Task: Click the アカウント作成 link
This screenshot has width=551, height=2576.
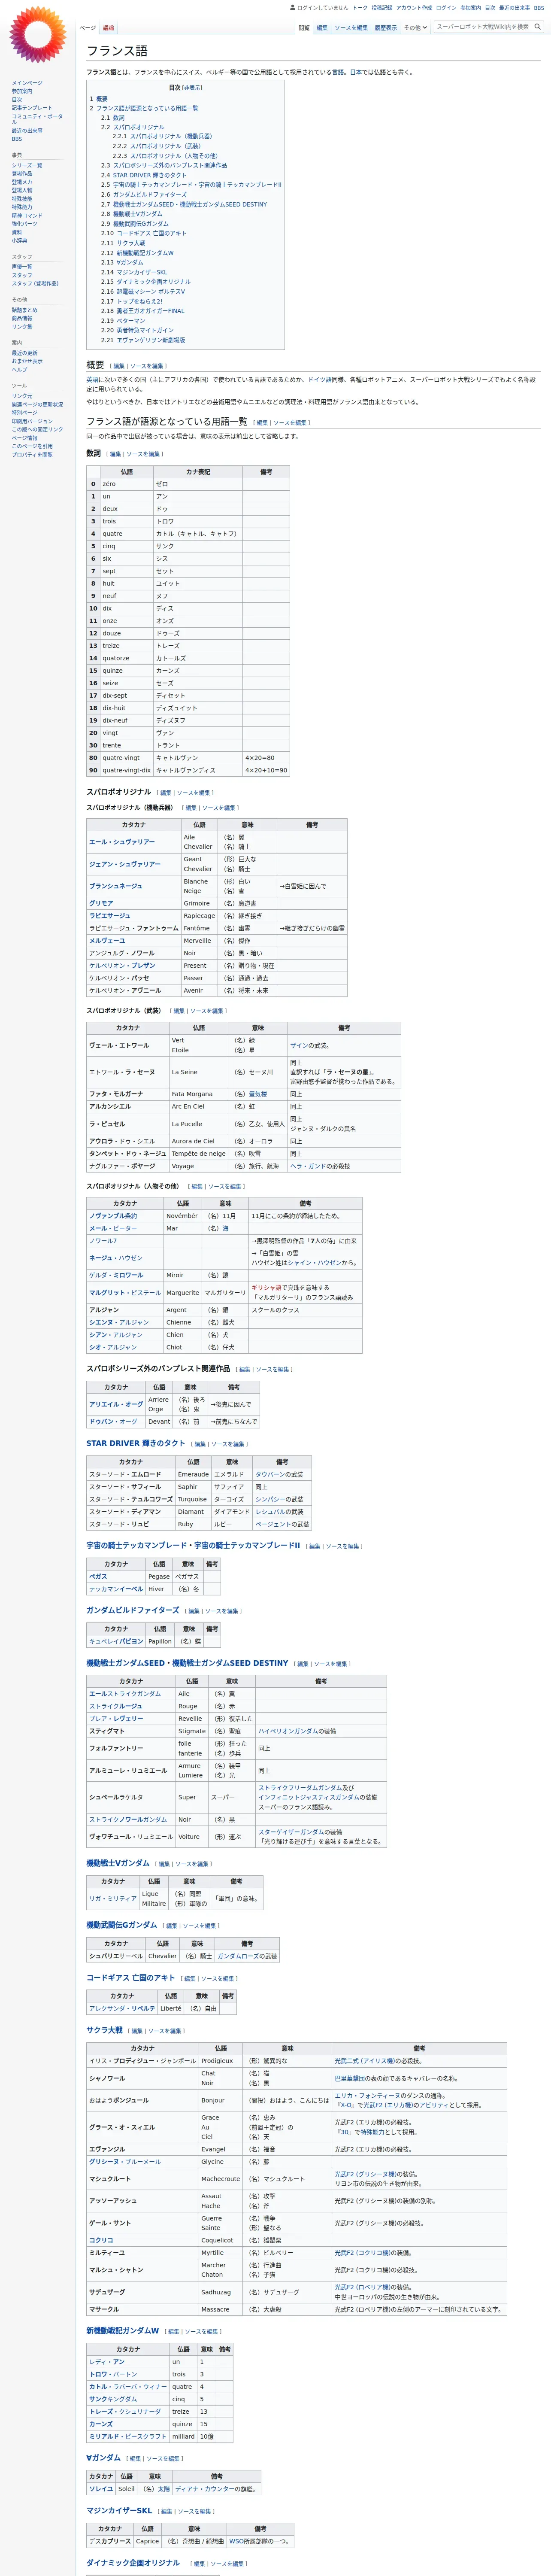Action: pos(414,8)
